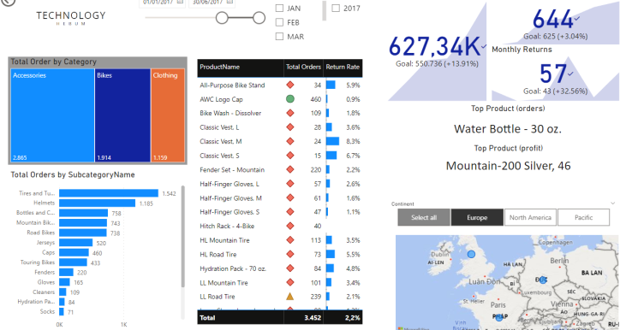Viewport: 620px width, 330px height.
Task: Expand the Continent slicer dropdown chevron
Action: click(x=613, y=203)
